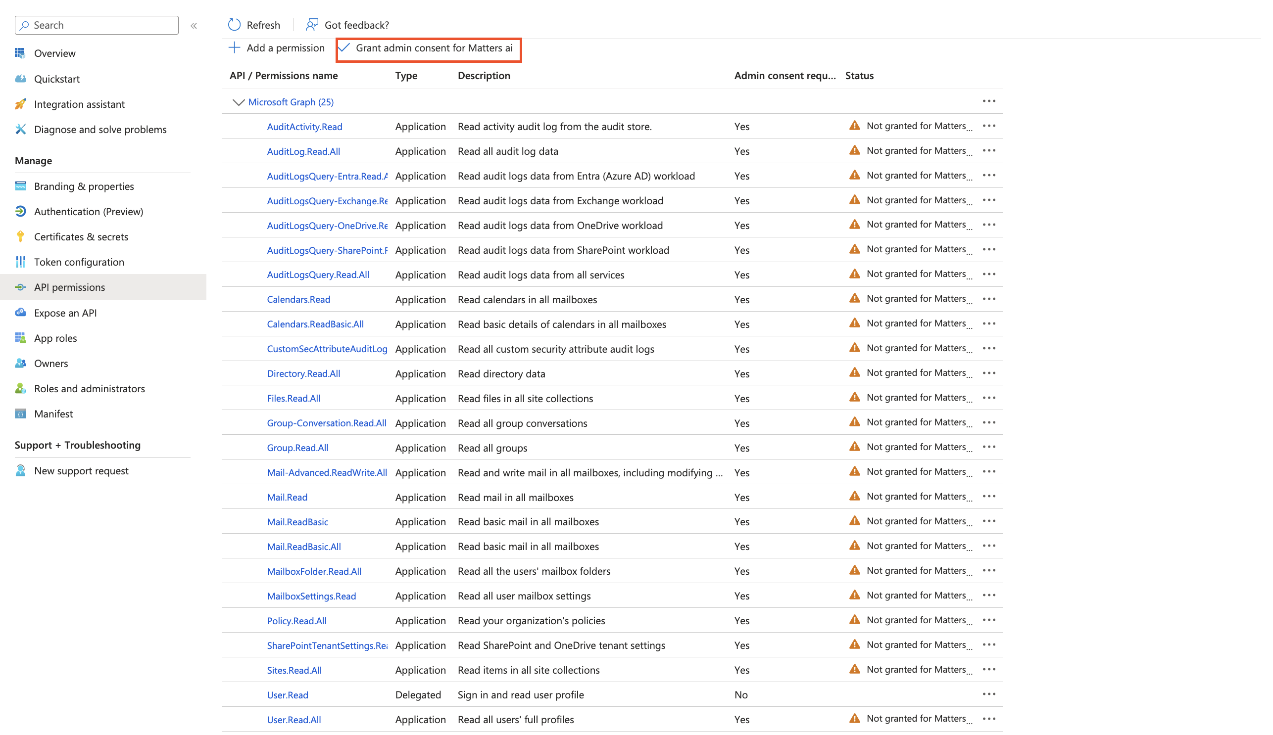Click warning icon on AuditActivity.Read row

tap(854, 126)
